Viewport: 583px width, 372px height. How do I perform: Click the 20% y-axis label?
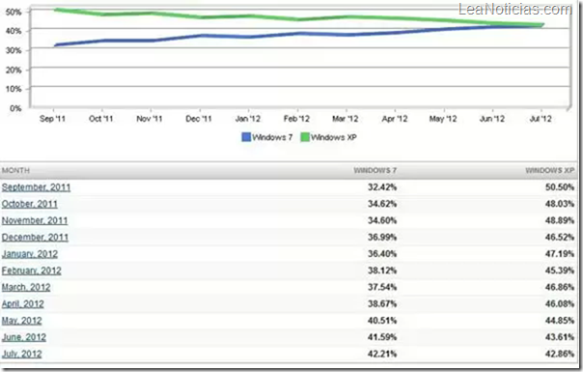[x=14, y=70]
